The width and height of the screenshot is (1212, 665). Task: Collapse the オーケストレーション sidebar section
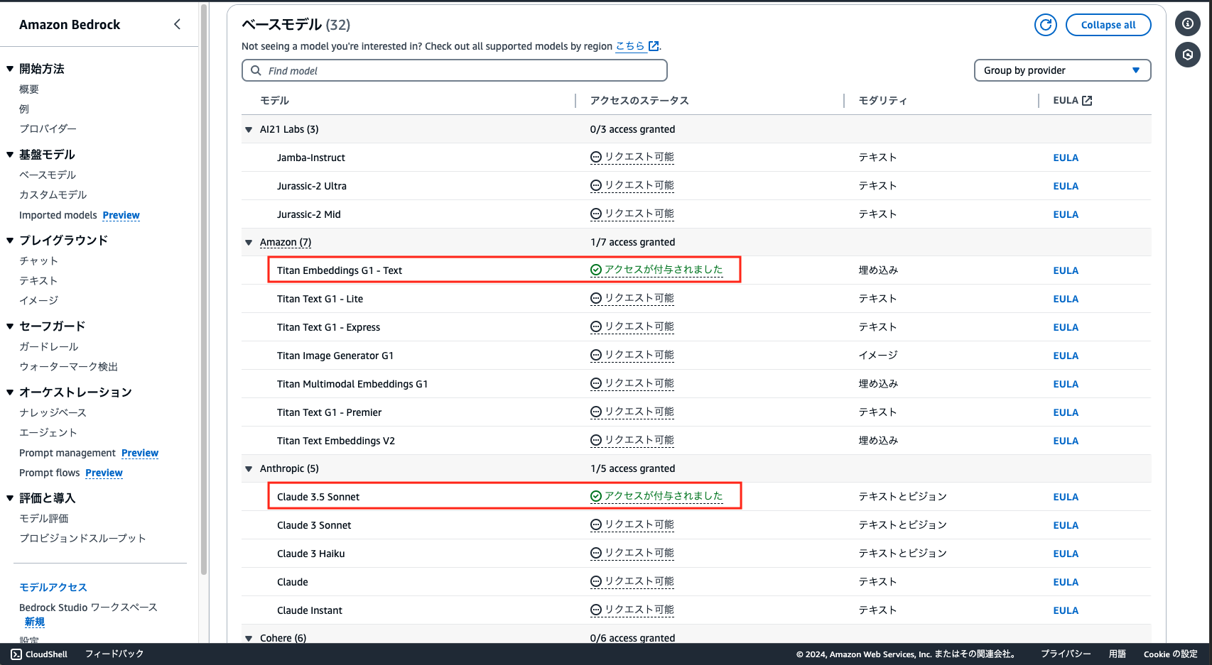coord(10,392)
